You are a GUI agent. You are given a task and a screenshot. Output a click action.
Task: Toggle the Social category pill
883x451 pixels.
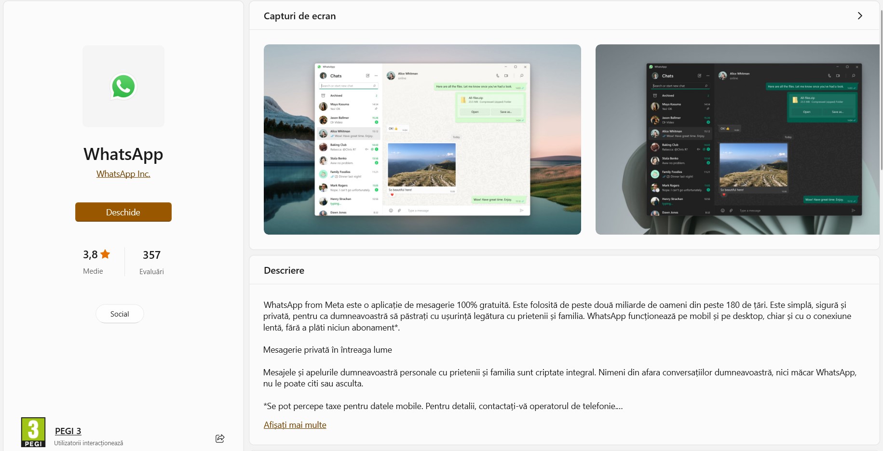pyautogui.click(x=119, y=314)
